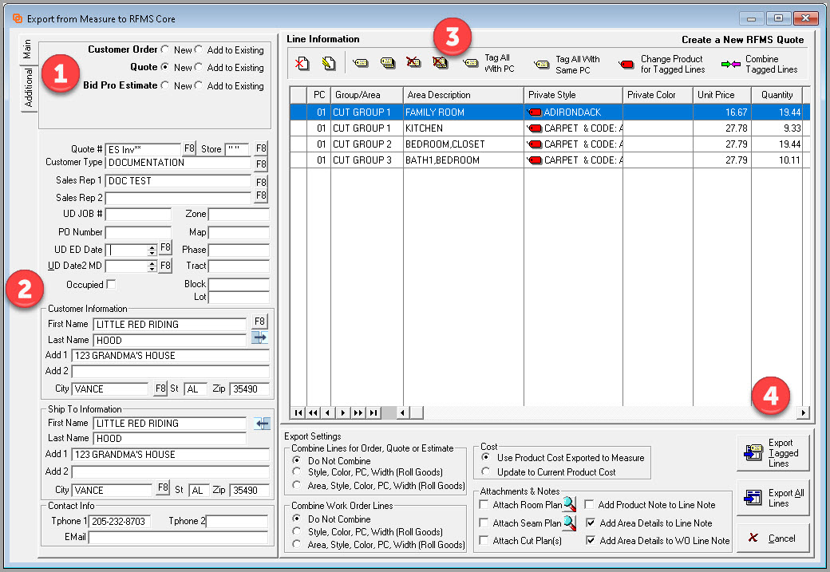Open F8 lookup for Ship To City
The height and width of the screenshot is (572, 830).
pyautogui.click(x=163, y=487)
